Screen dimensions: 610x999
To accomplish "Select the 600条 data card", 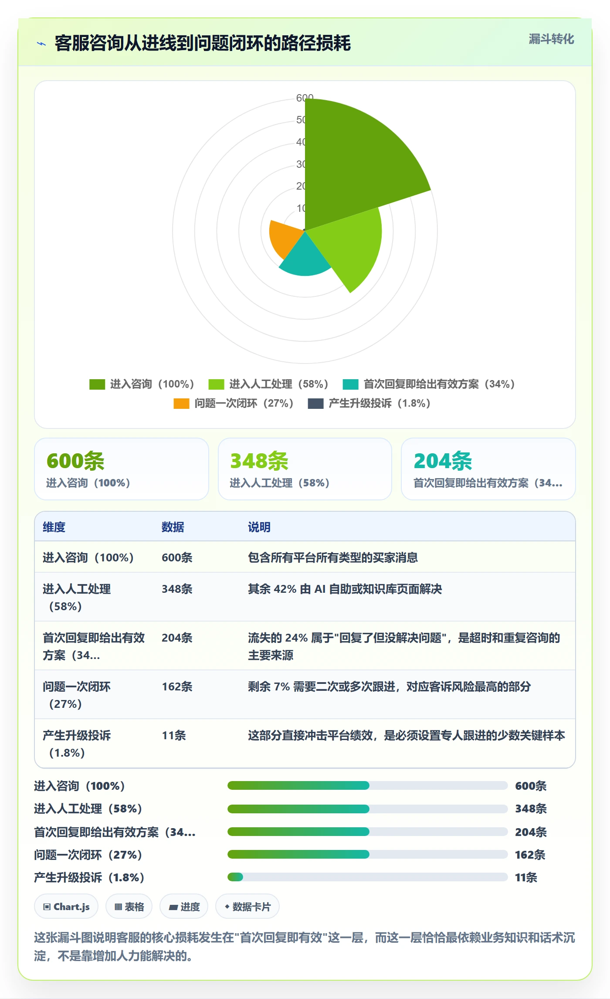I will click(x=122, y=469).
